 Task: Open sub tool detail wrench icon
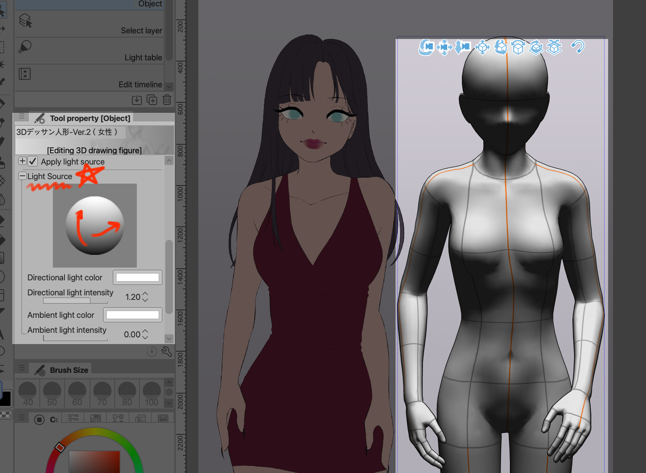(x=167, y=352)
